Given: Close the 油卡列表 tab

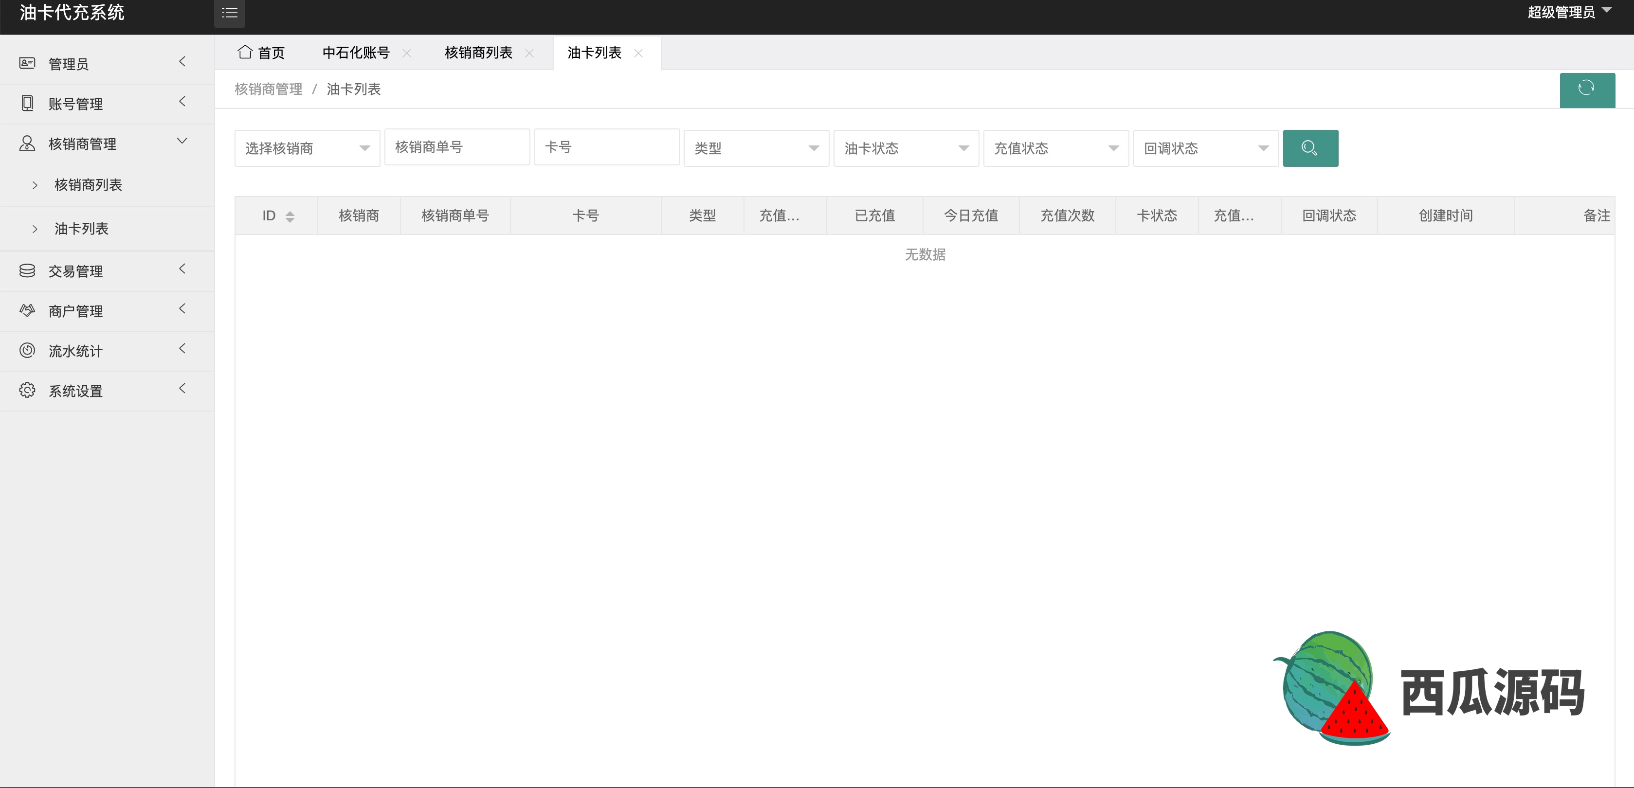Looking at the screenshot, I should pos(639,53).
